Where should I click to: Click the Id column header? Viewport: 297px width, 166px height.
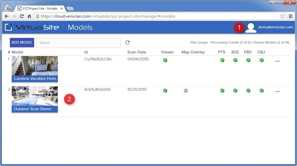tap(86, 52)
